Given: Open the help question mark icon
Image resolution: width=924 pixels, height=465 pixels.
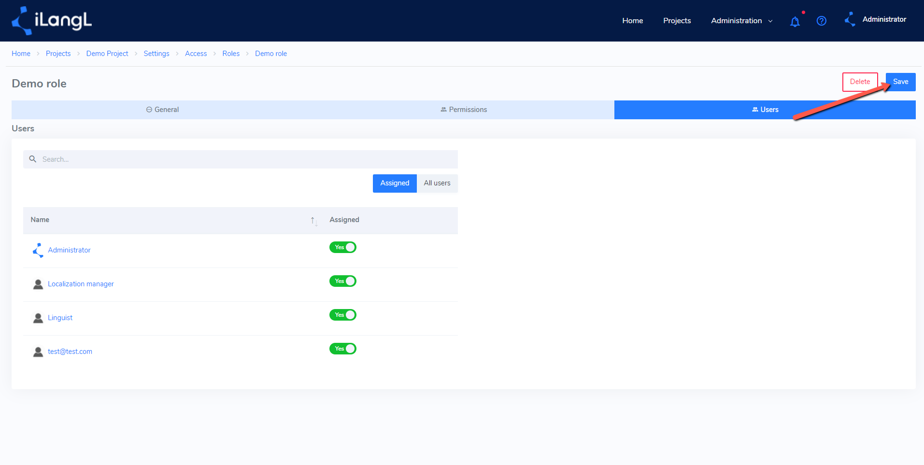Looking at the screenshot, I should (822, 21).
